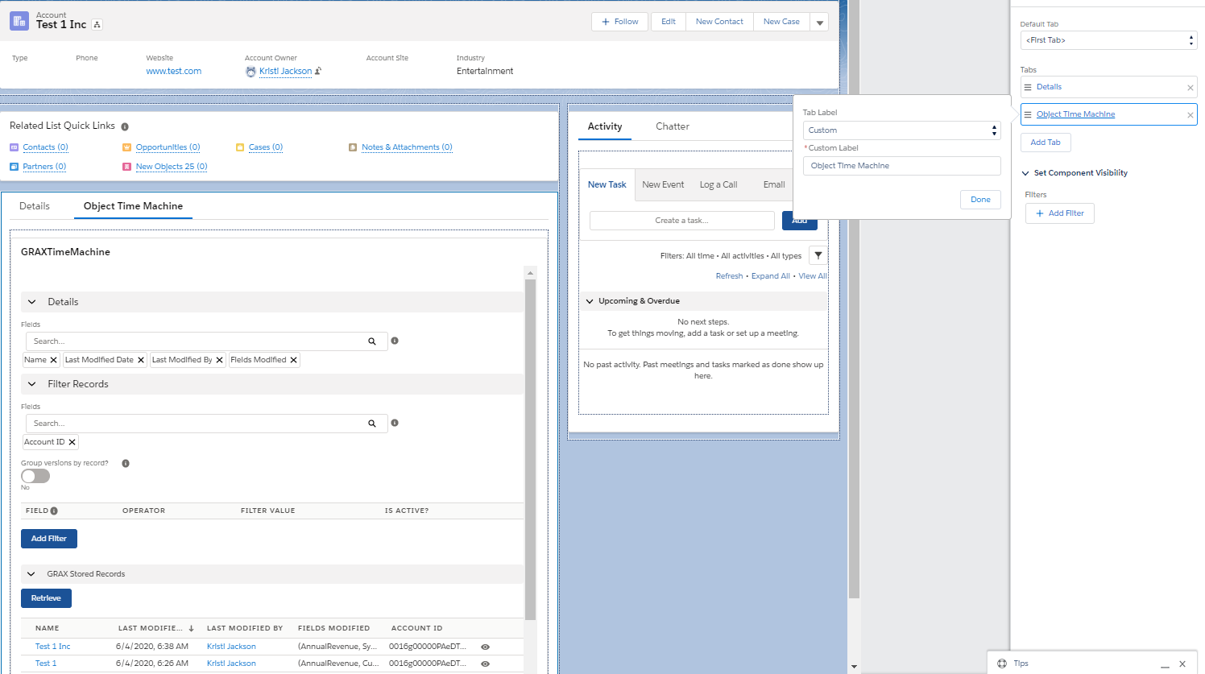This screenshot has width=1205, height=674.
Task: Click the Edit button
Action: coord(669,22)
